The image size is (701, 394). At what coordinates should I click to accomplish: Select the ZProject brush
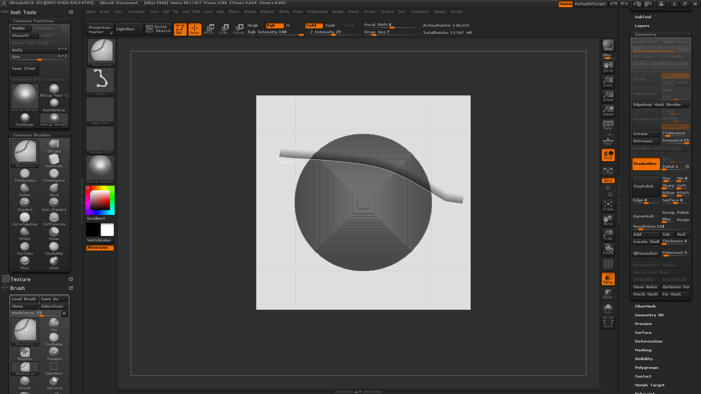click(x=54, y=146)
